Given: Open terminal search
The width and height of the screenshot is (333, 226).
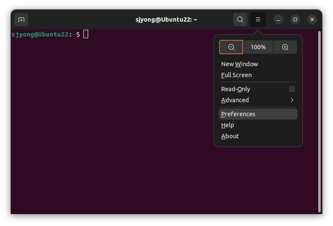Looking at the screenshot, I should pos(240,20).
